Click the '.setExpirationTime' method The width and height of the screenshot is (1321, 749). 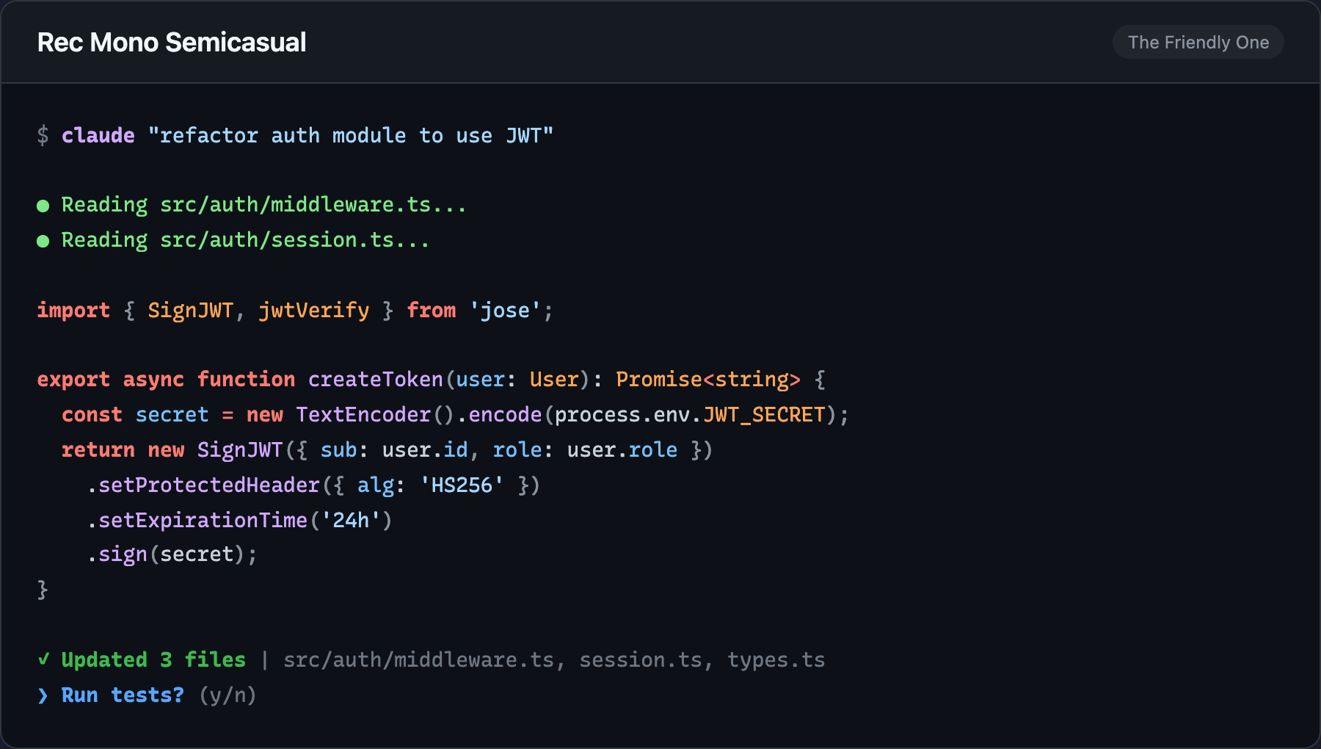click(197, 520)
